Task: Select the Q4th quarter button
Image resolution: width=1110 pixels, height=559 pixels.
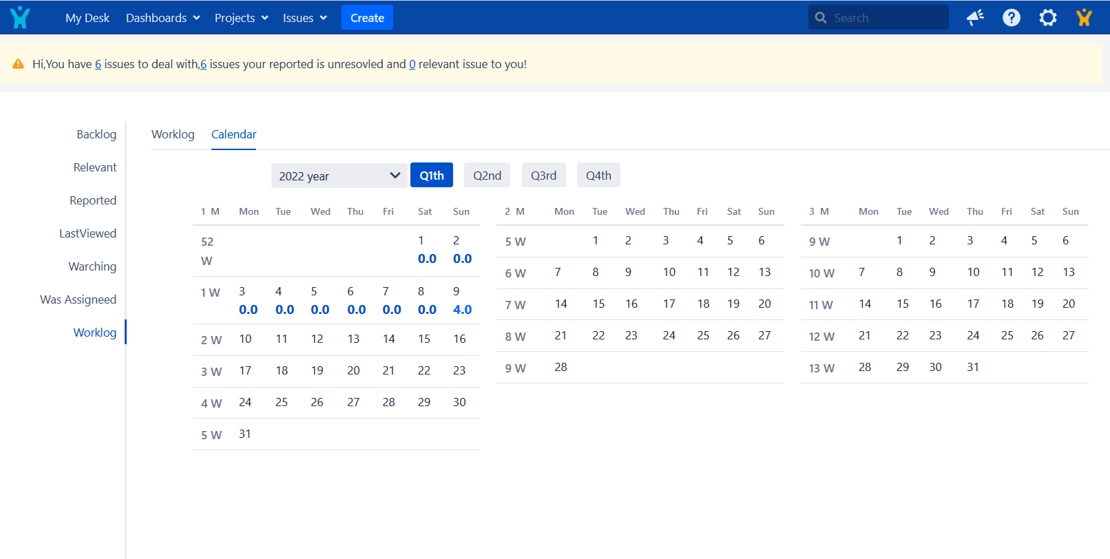Action: coord(599,176)
